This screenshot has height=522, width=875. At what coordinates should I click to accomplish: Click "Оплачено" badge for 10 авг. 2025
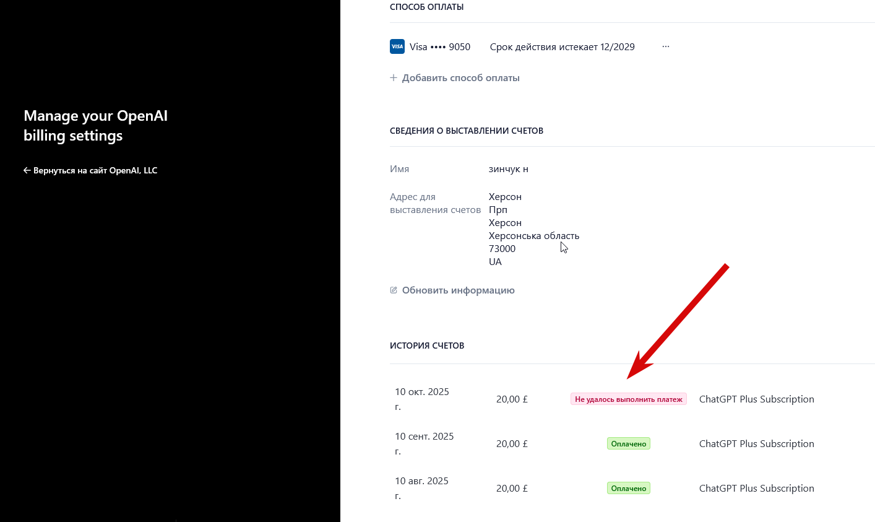[628, 489]
